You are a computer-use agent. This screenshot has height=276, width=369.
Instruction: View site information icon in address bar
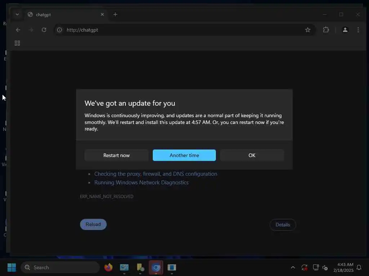point(59,30)
